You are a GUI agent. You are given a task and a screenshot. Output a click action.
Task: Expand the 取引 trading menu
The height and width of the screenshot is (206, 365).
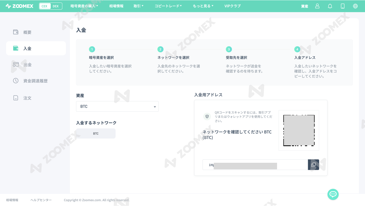138,6
